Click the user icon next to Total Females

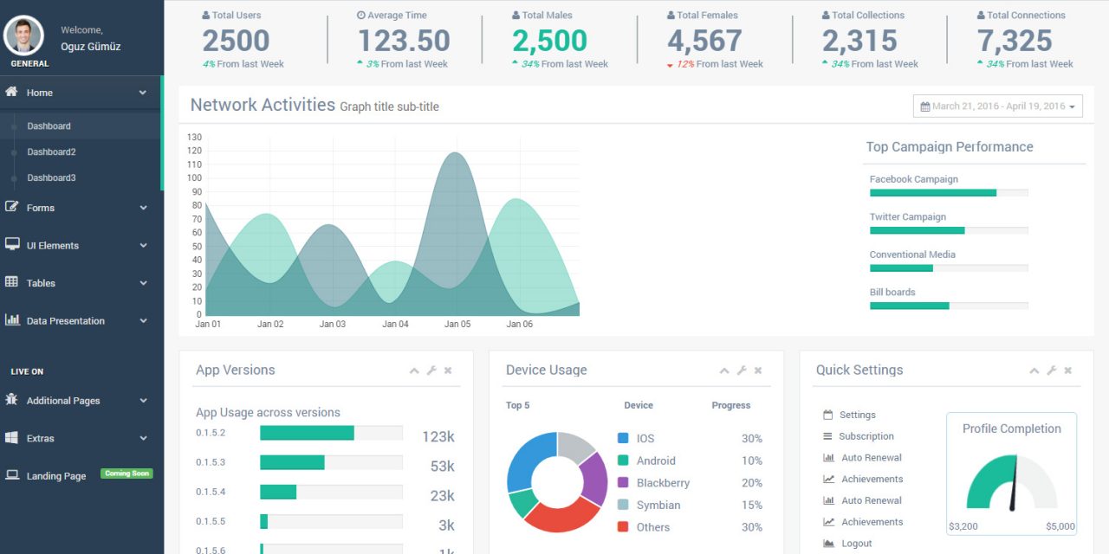pyautogui.click(x=671, y=16)
